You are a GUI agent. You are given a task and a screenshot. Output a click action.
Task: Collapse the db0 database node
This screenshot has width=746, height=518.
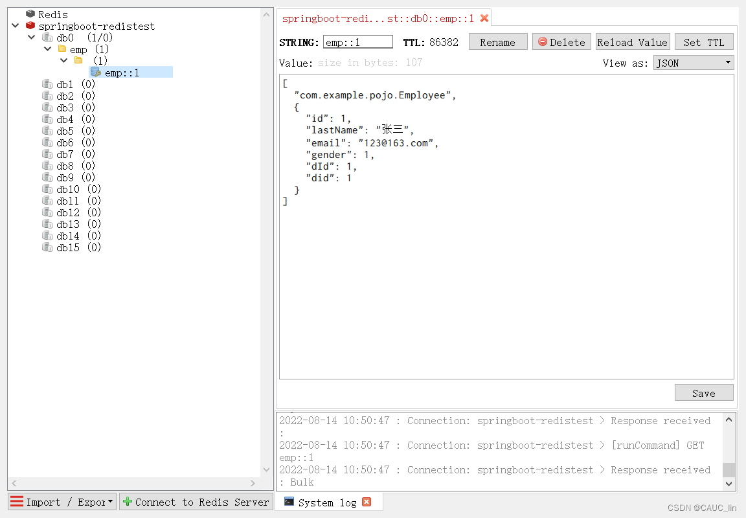(x=31, y=37)
